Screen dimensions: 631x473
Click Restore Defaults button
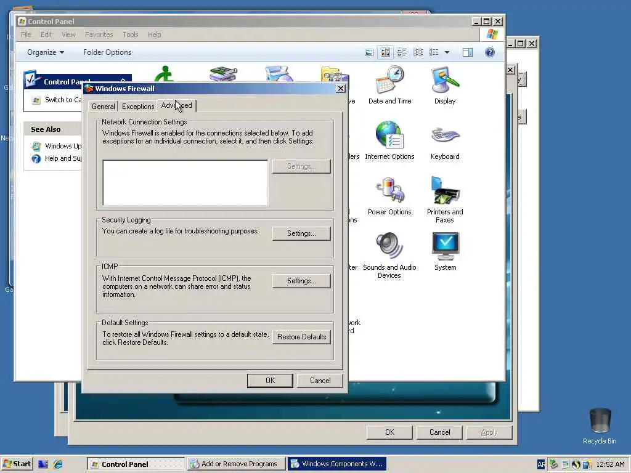pyautogui.click(x=301, y=337)
